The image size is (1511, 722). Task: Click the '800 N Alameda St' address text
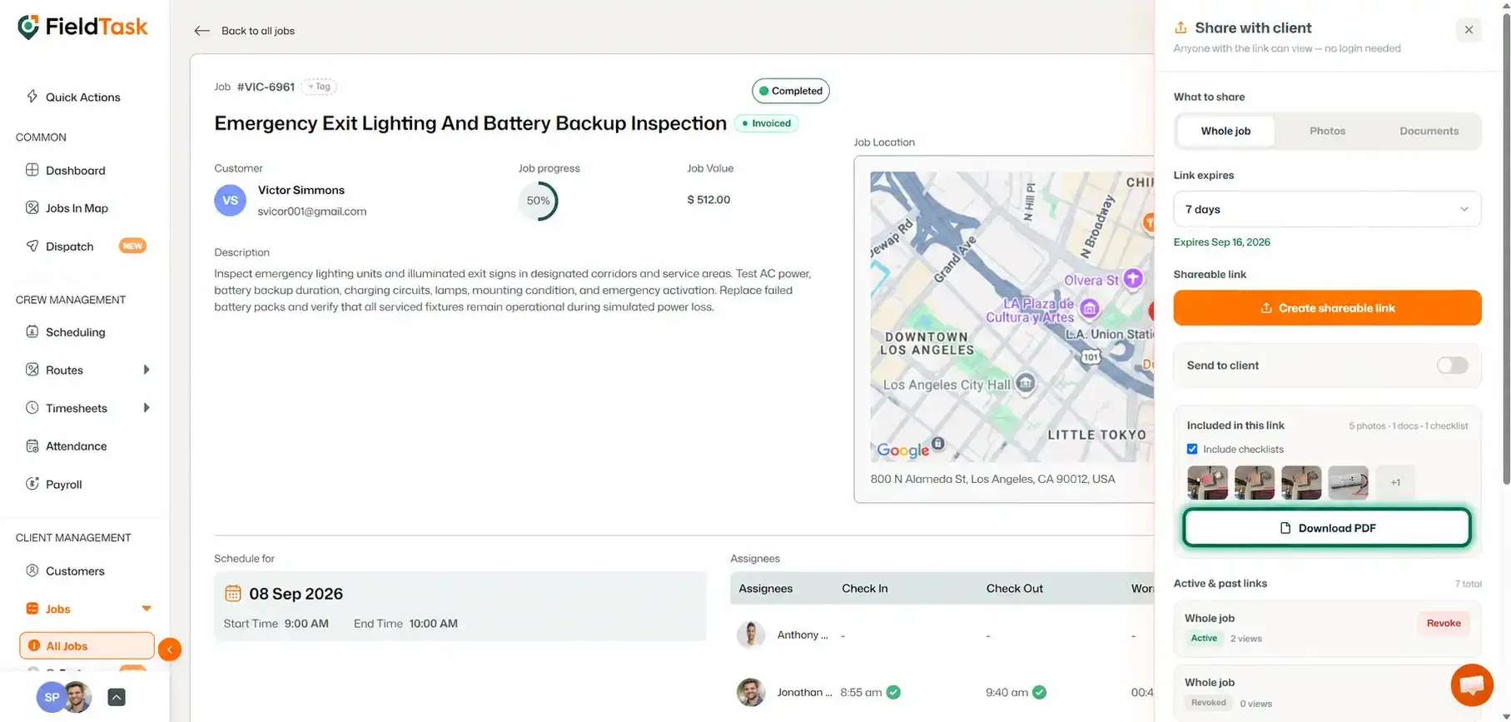[992, 479]
